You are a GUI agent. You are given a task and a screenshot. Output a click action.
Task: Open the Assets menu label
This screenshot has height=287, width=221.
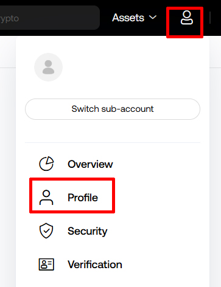(x=128, y=18)
